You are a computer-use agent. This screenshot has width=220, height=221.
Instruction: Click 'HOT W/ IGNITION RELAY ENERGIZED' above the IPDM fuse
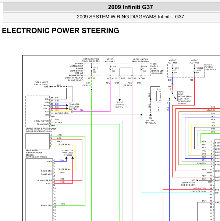coord(91,60)
